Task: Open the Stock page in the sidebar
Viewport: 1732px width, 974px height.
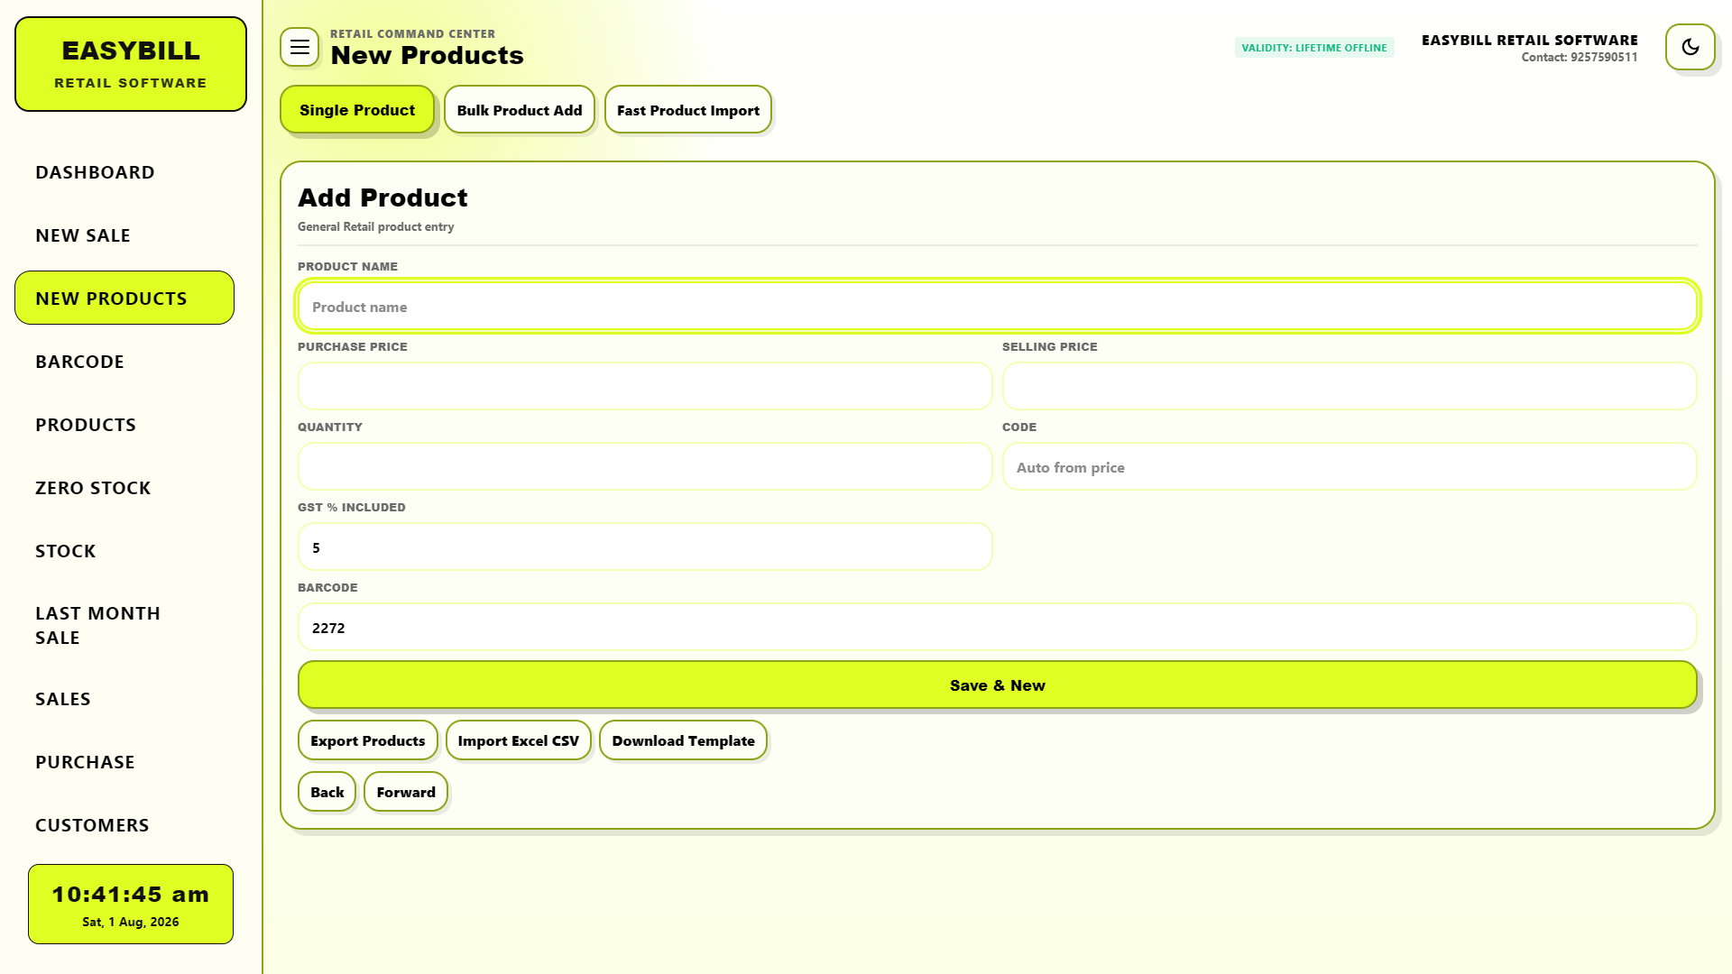Action: click(x=124, y=551)
